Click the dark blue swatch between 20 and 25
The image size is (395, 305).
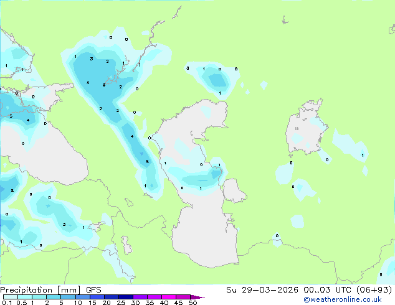click(x=111, y=297)
